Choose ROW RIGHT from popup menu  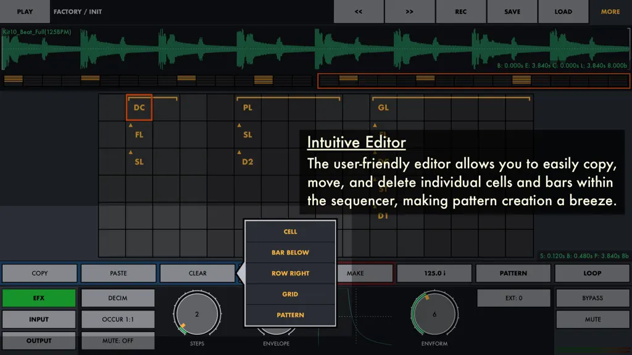click(x=290, y=273)
